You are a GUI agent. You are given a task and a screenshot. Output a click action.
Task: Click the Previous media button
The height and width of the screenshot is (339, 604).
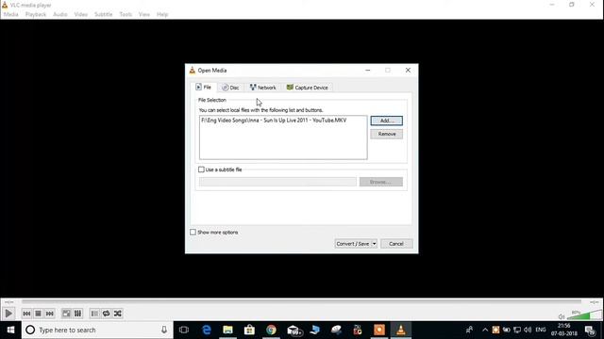click(26, 314)
